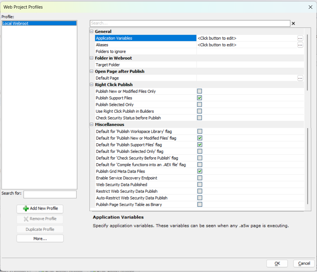Toggle 'Compile functions into an .AEX file' flag

coord(200,164)
